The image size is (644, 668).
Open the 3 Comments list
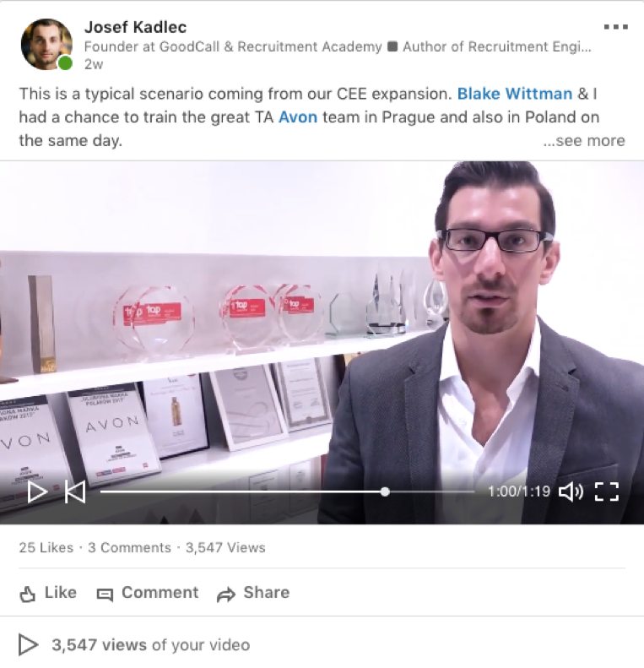129,547
